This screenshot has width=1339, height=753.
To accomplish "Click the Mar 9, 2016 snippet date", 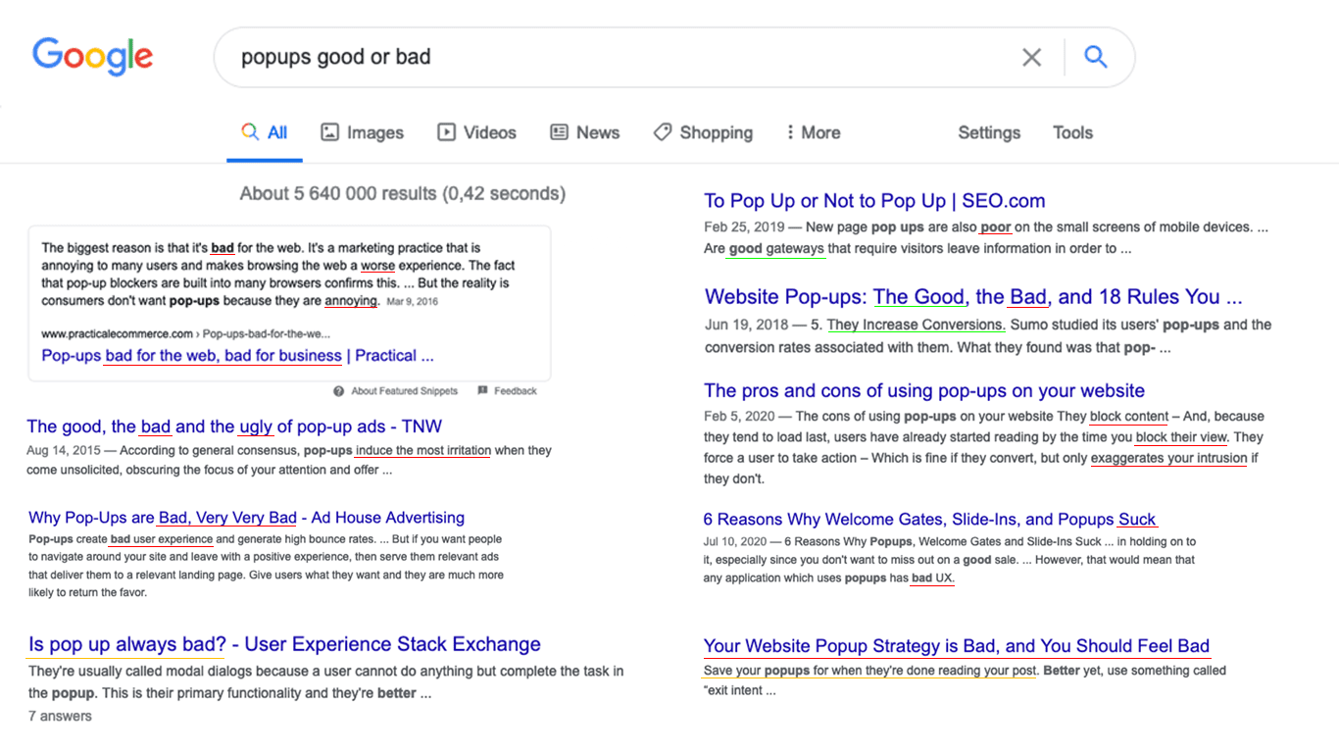I will [x=412, y=302].
